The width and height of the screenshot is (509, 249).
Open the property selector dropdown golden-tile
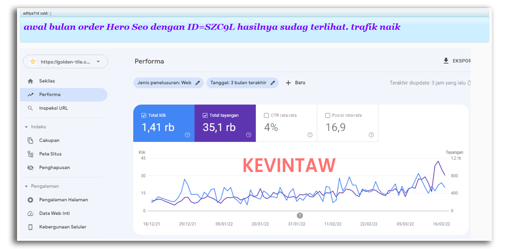pos(65,62)
